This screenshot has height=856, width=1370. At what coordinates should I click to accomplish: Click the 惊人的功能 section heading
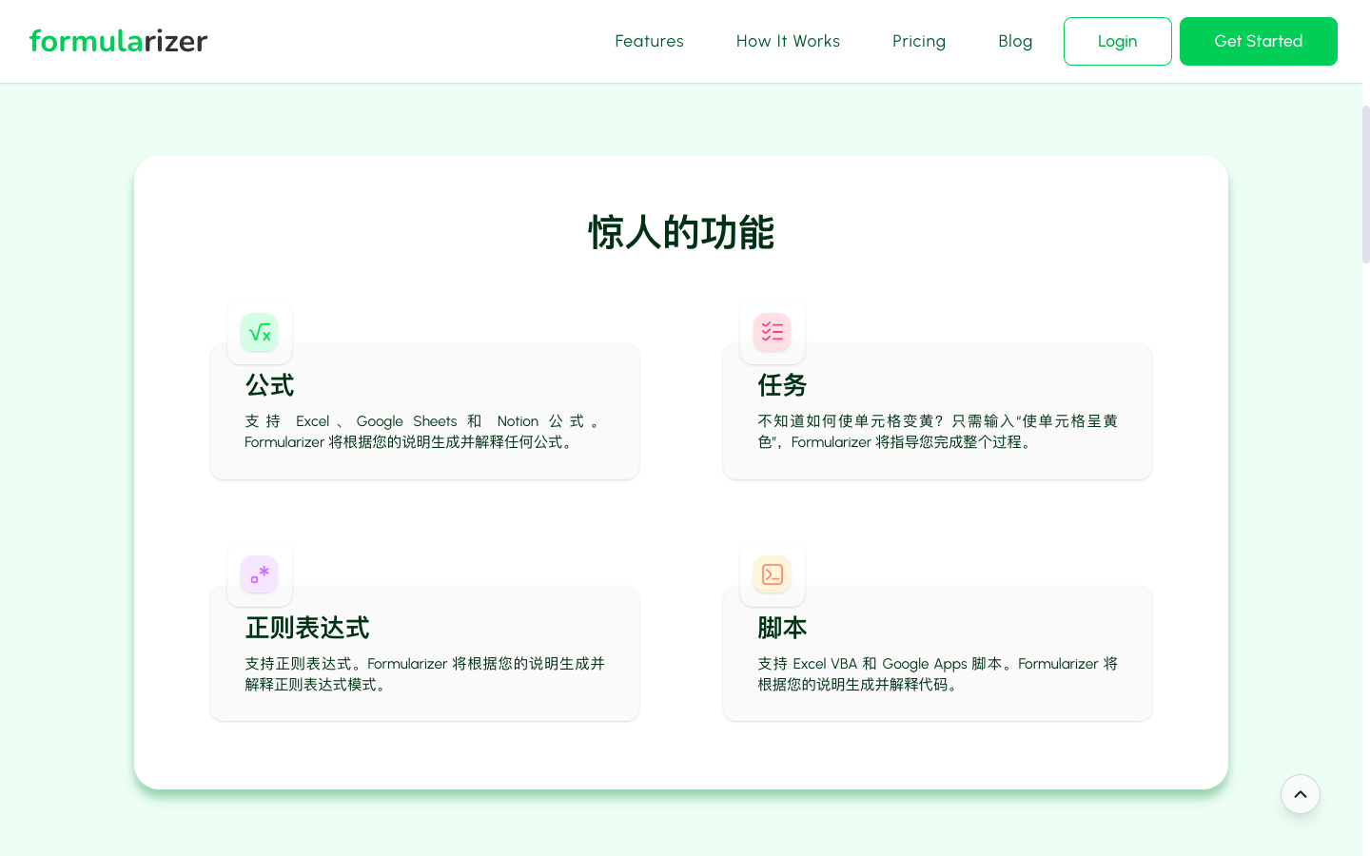(681, 232)
